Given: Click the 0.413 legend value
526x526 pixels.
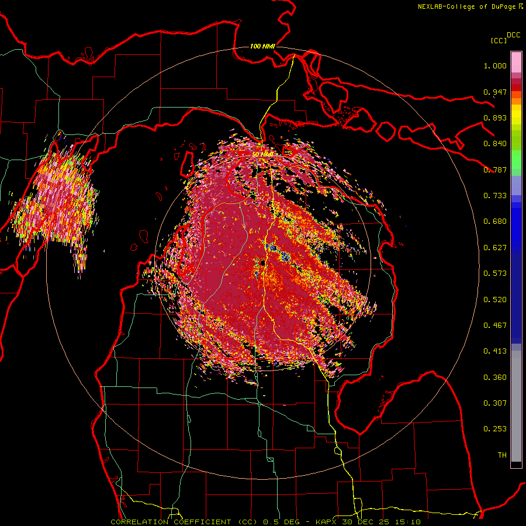Looking at the screenshot, I should tap(495, 351).
